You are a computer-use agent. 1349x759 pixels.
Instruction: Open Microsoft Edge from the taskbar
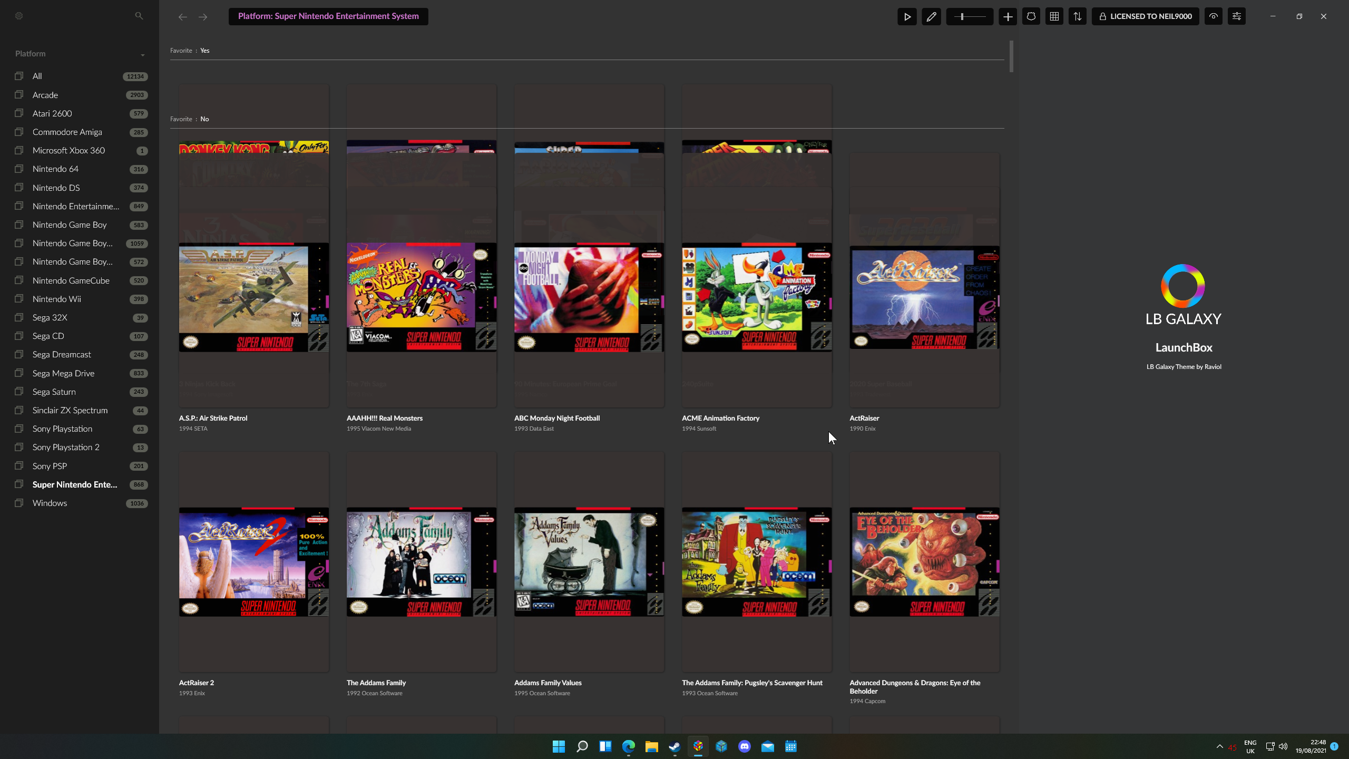pyautogui.click(x=628, y=746)
